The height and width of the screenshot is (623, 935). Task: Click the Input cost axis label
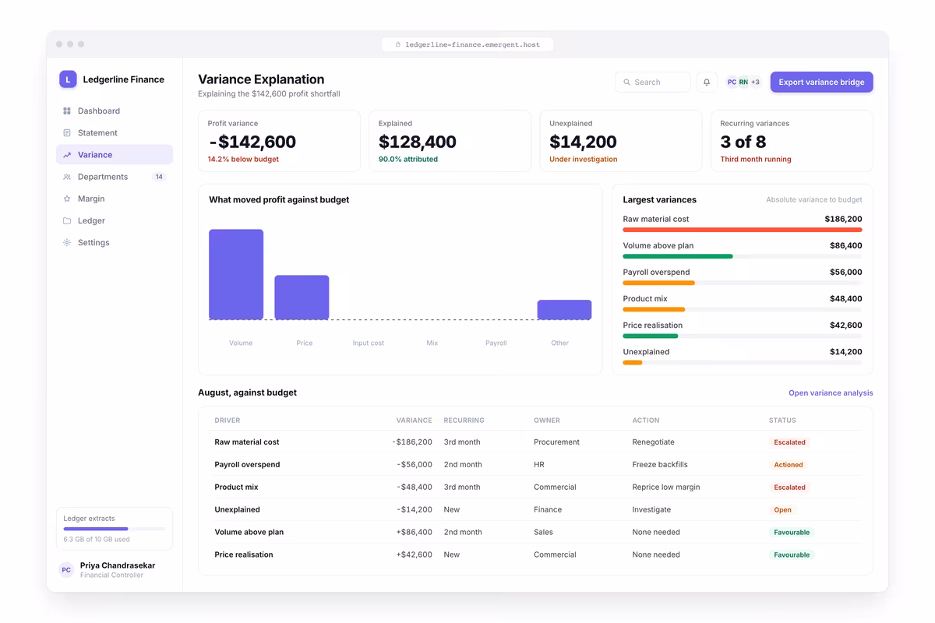coord(368,343)
